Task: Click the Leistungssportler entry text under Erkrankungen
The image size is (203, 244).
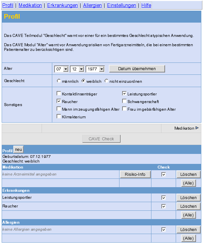Action: [x=17, y=197]
